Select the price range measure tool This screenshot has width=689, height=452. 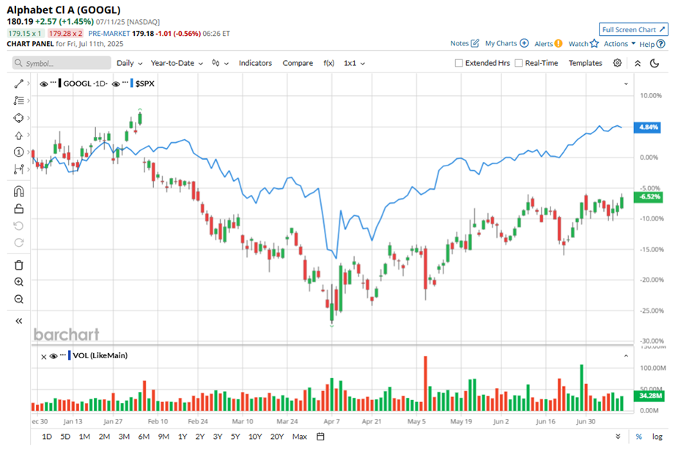tap(18, 169)
